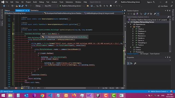
Task: Switch to the Team Explorer tab
Action: (155, 54)
